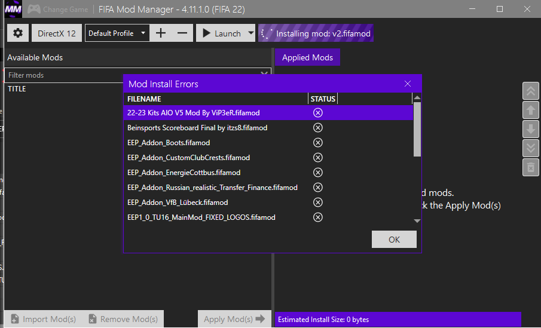Minimize the FIFA Mod Manager window

pyautogui.click(x=472, y=9)
